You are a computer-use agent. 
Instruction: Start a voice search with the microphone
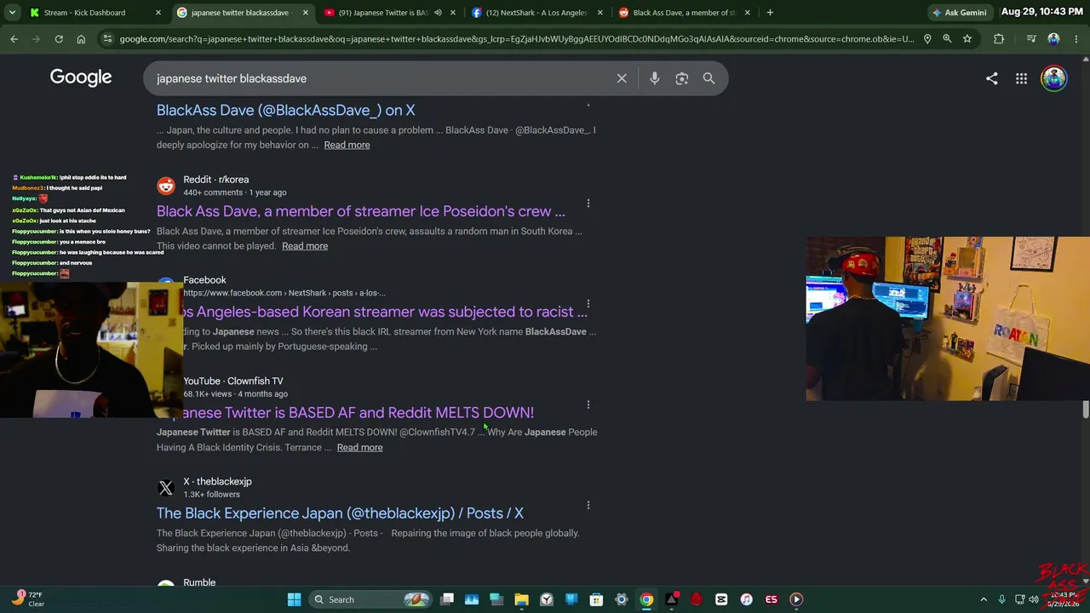tap(654, 78)
